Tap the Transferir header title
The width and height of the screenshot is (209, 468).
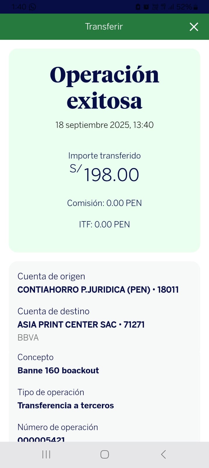[104, 27]
